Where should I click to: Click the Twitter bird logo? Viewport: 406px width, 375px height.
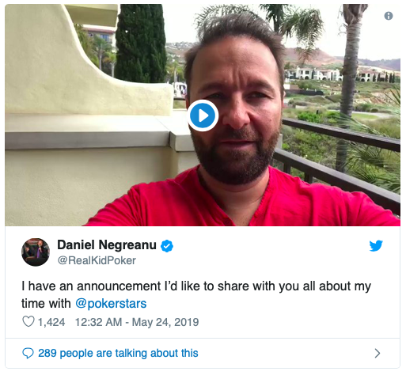tap(376, 246)
